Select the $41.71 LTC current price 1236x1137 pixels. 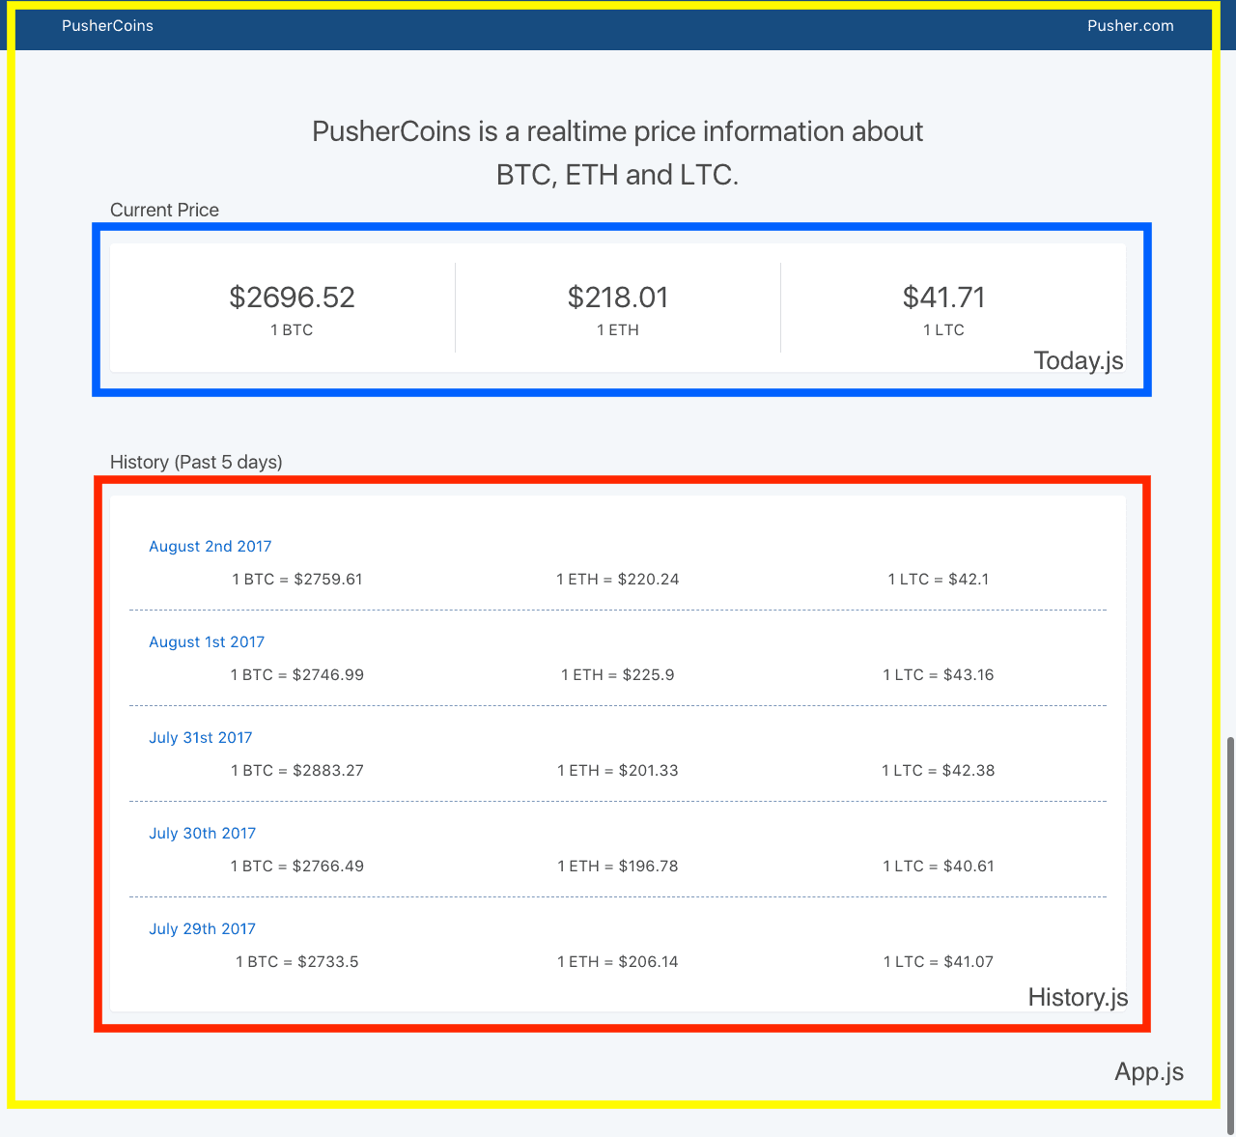point(943,298)
